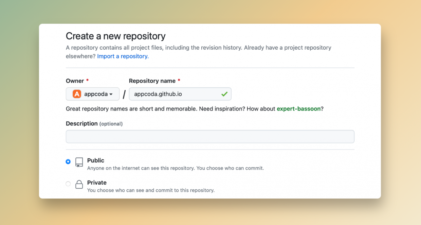
Task: Select the Public radio button
Action: [x=68, y=162]
